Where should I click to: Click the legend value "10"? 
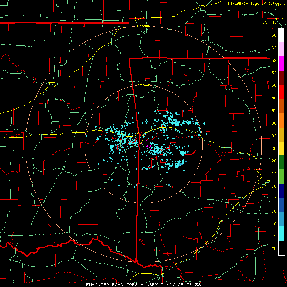tap(274, 211)
